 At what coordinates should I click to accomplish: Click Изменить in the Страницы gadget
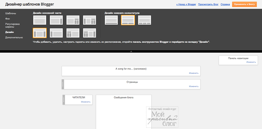pos(194,86)
